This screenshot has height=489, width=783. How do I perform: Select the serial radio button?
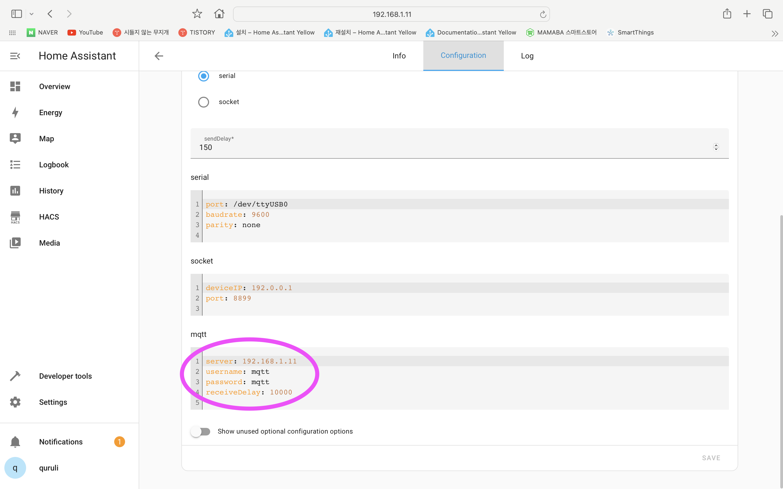[204, 76]
